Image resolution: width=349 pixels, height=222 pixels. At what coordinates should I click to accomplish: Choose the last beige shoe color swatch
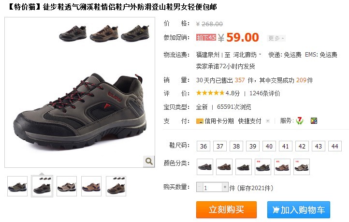coord(302,167)
